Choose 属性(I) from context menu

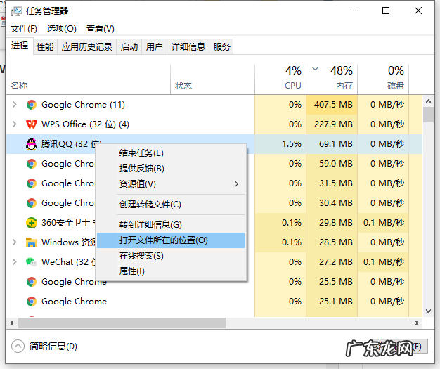[171, 271]
